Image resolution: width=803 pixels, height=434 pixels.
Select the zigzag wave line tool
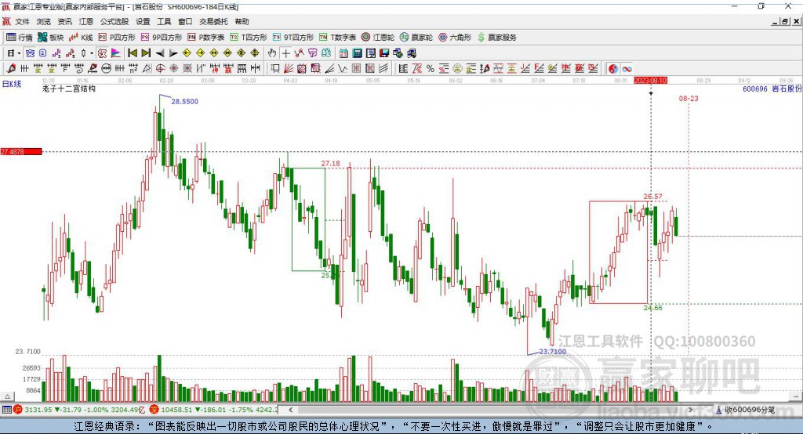343,69
